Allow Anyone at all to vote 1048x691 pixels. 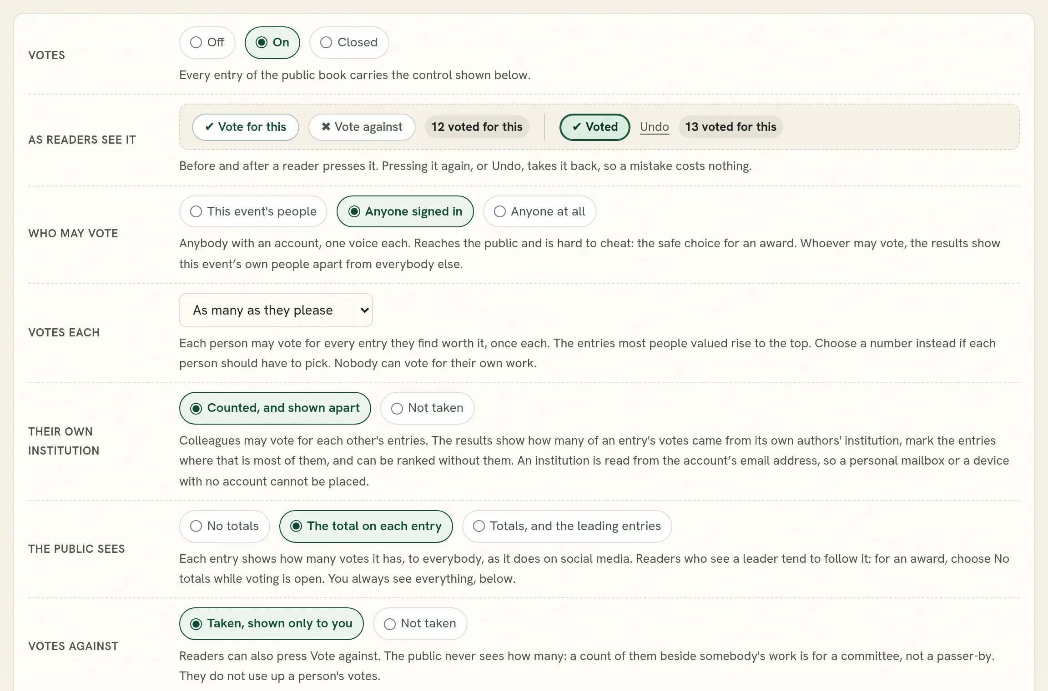(x=539, y=212)
